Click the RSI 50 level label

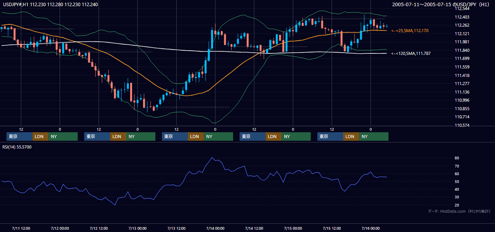pos(457,181)
